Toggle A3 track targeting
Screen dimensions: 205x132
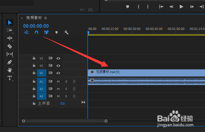[x=42, y=96]
